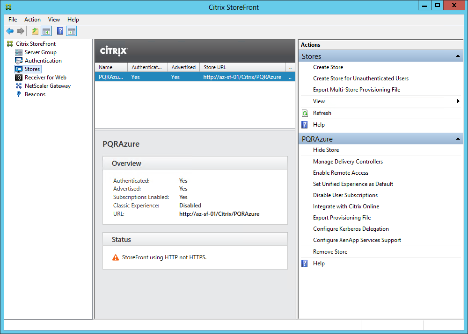Screen dimensions: 468x334
Task: Click Refresh in the Actions pane
Action: [x=322, y=113]
